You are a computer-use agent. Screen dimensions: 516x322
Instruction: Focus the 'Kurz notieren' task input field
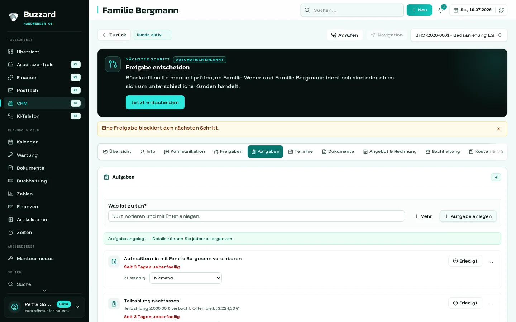click(257, 216)
